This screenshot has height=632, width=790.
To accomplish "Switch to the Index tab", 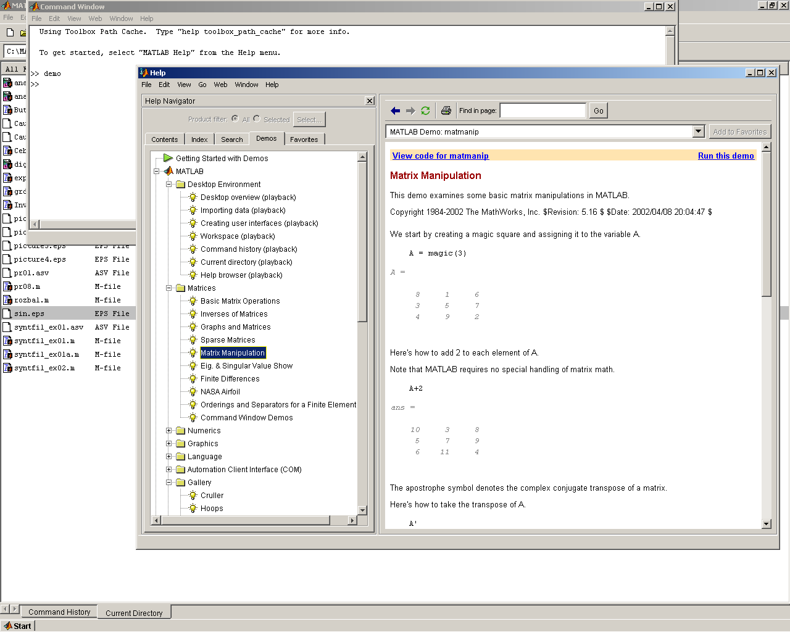I will click(x=199, y=139).
